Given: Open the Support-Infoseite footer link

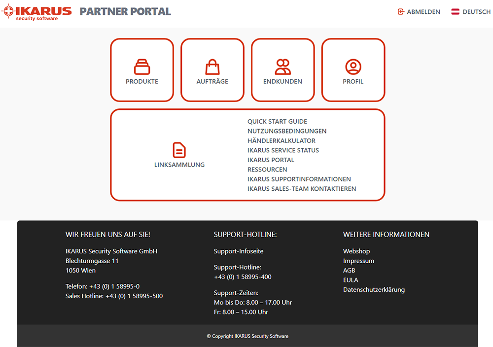Looking at the screenshot, I should tap(239, 251).
